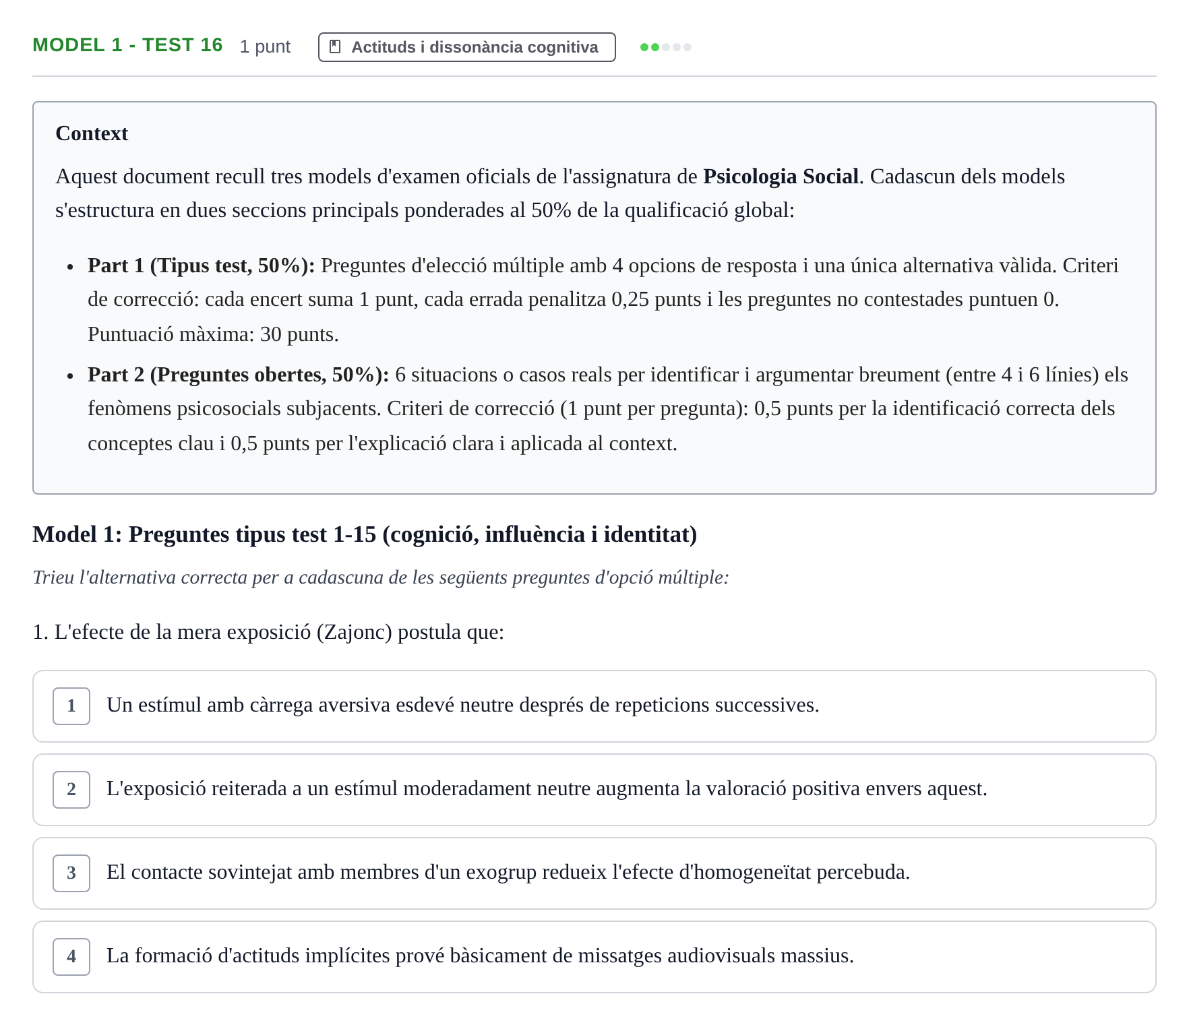Choose answer about repeated exposure increasing positive valuation

click(x=594, y=790)
